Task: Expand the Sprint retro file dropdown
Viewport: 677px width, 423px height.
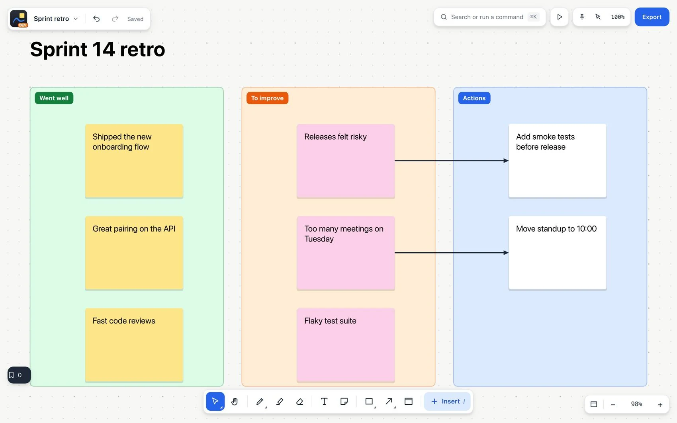Action: 56,19
